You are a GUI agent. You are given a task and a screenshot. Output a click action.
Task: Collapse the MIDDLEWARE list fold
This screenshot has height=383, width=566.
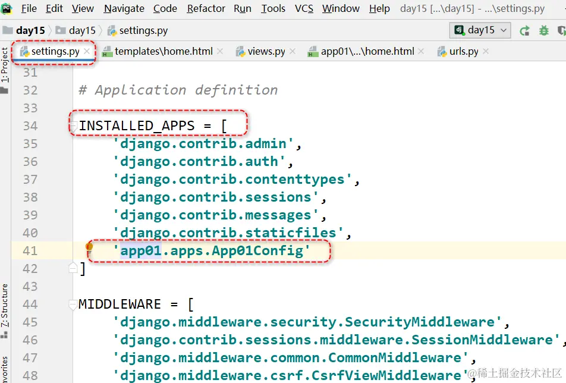pyautogui.click(x=74, y=304)
